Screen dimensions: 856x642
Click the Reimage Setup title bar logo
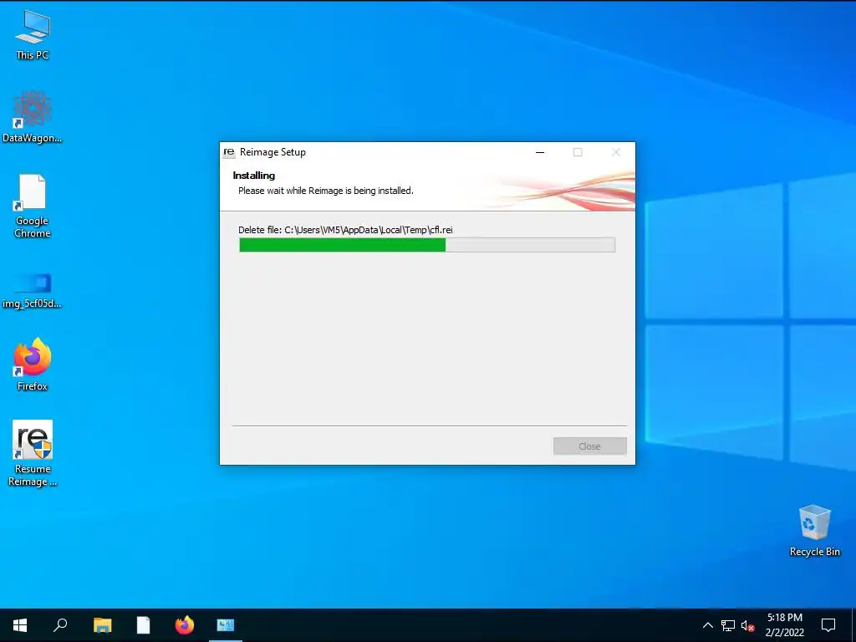tap(229, 152)
